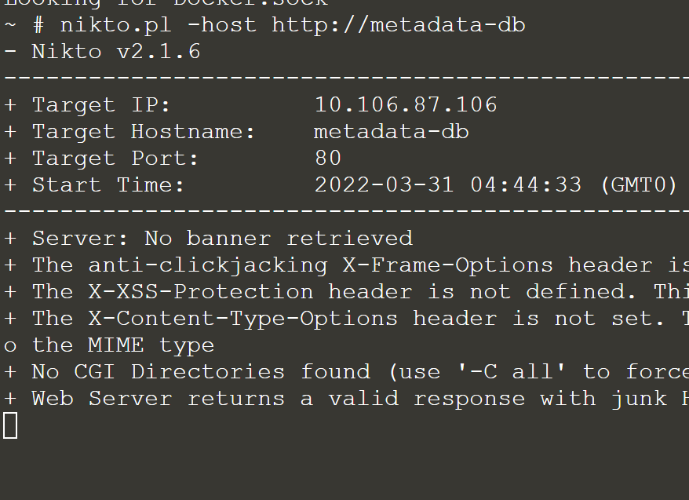
Task: Click the Target Port value 80
Action: [x=328, y=159]
